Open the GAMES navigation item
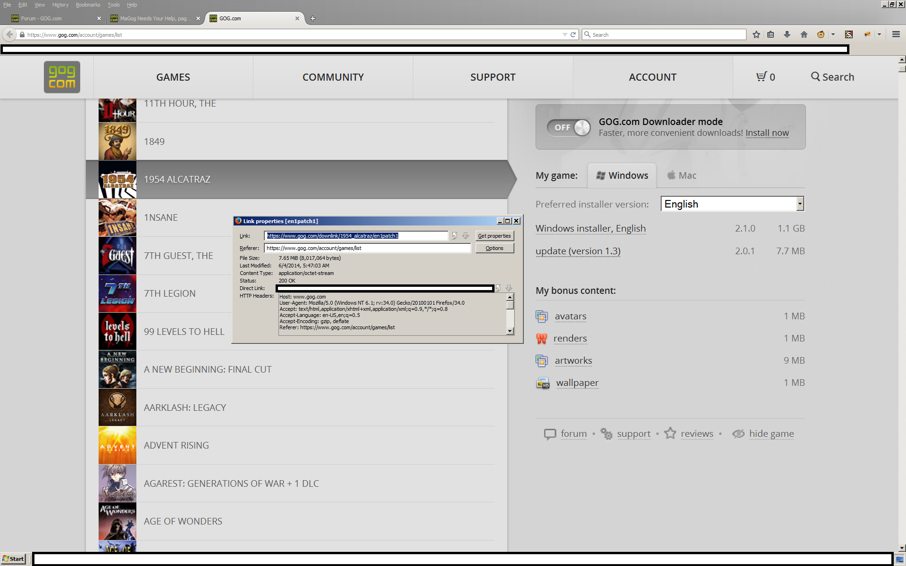Viewport: 906px width, 566px height. [173, 77]
